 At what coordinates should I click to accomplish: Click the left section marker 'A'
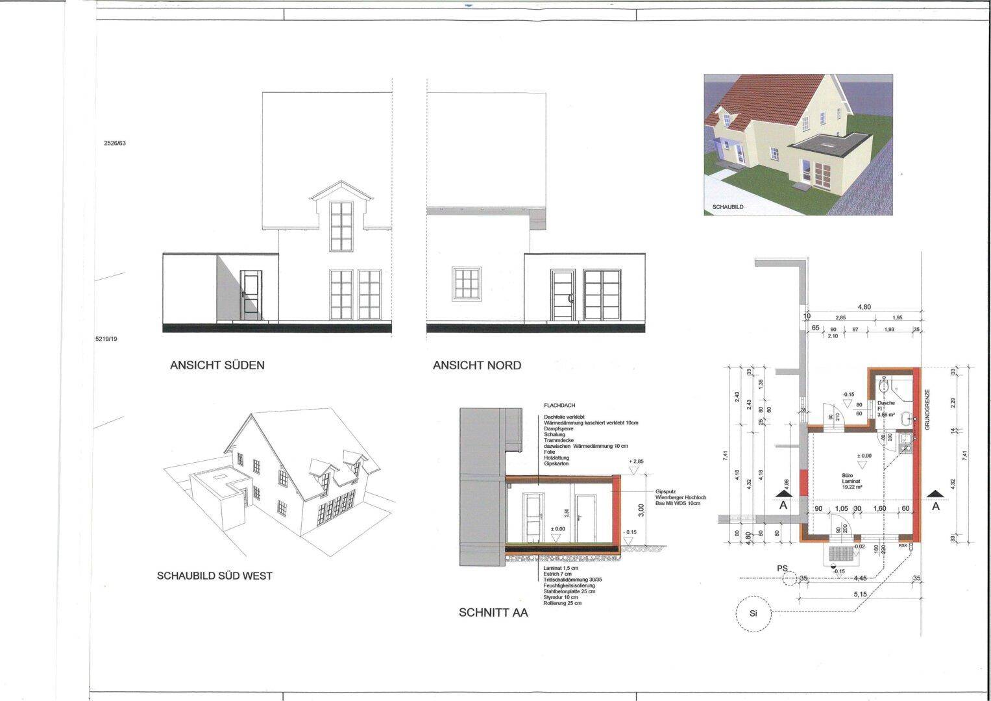click(783, 501)
